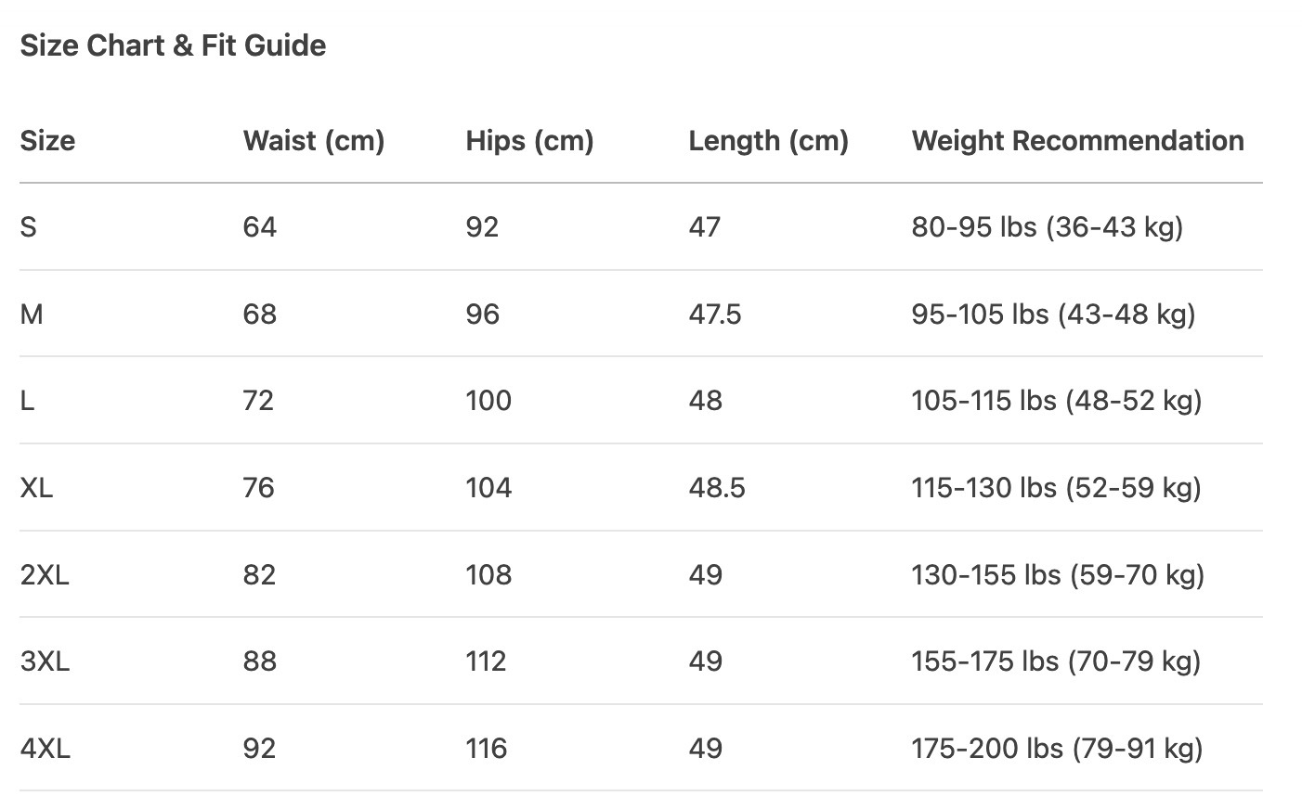Click the Size Chart & Fit Guide heading
1302x796 pixels.
(173, 45)
